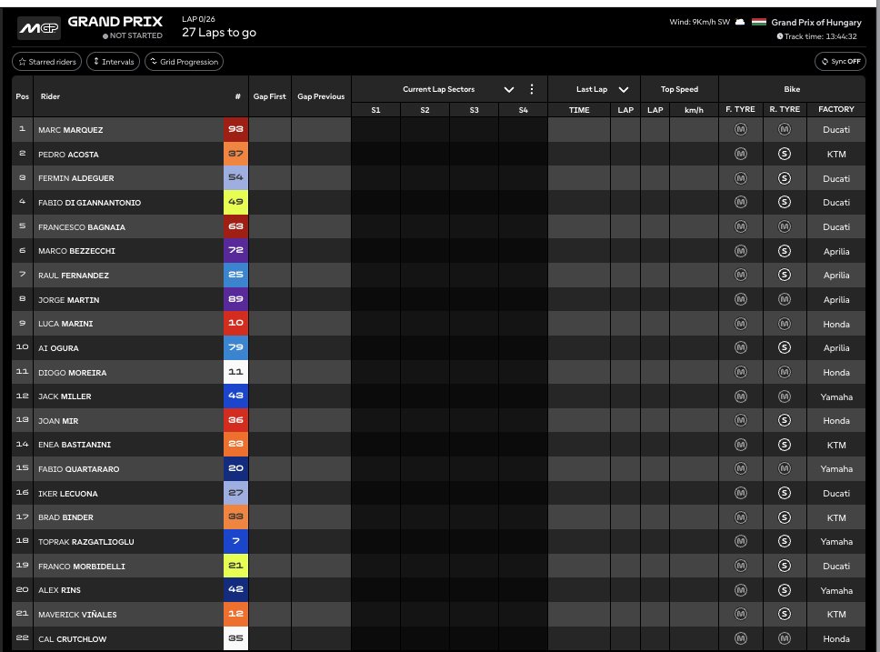Click Toprak Razgatlioglu rear tyre icon

(785, 541)
